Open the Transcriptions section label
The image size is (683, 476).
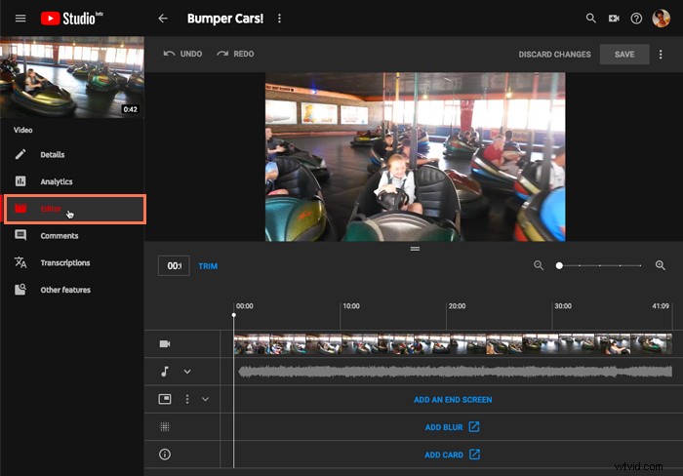[65, 262]
